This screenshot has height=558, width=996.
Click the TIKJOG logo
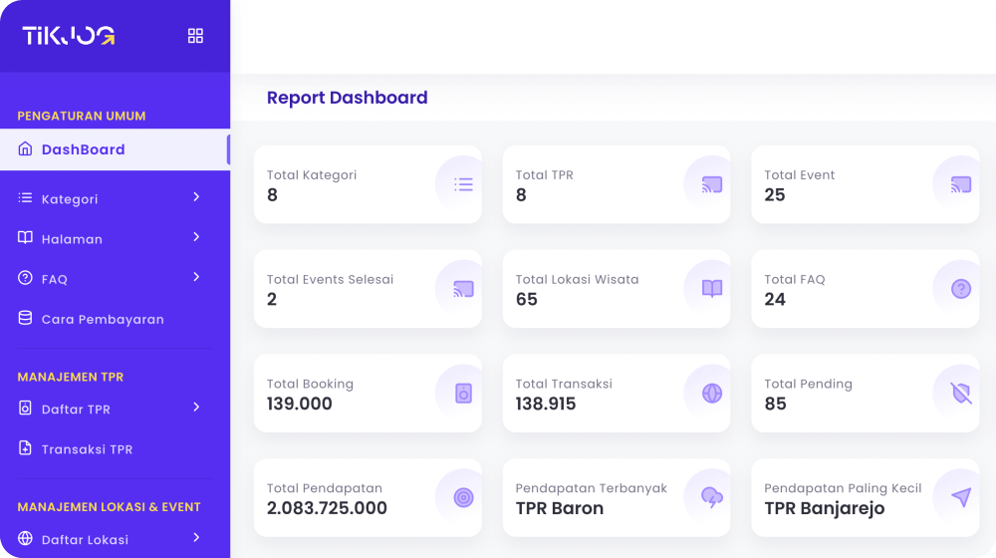[69, 36]
